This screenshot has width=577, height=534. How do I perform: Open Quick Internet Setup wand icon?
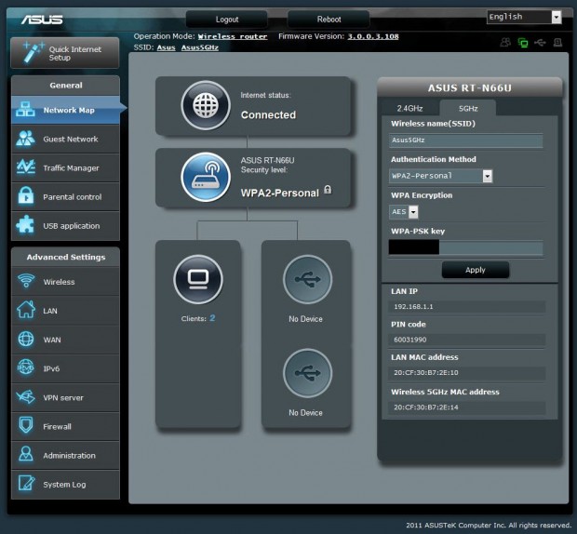(34, 52)
